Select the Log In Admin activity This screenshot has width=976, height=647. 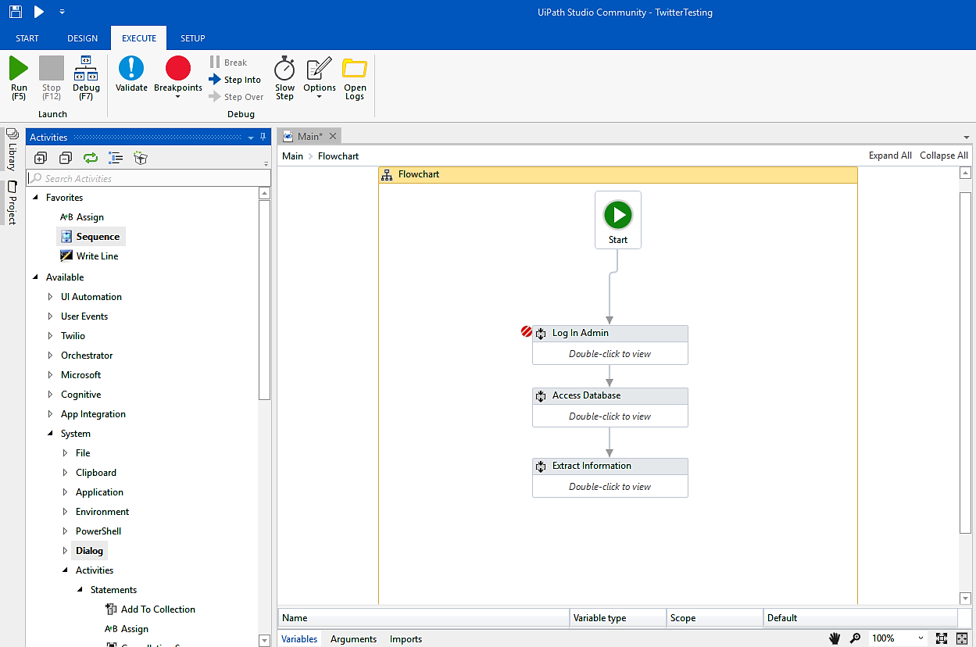point(610,345)
